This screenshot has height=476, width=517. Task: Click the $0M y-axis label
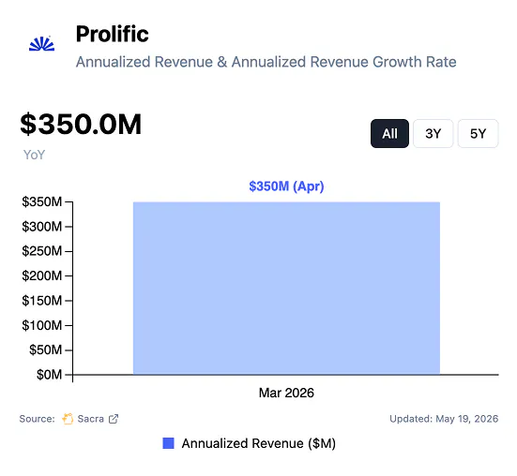pos(49,375)
